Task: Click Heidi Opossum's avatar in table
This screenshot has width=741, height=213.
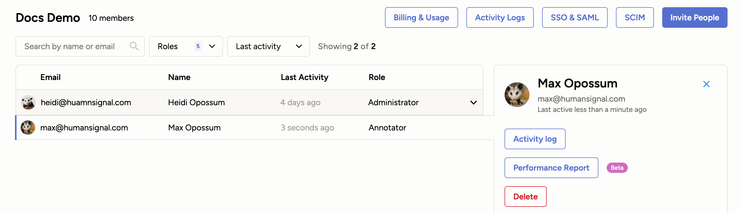Action: [28, 102]
